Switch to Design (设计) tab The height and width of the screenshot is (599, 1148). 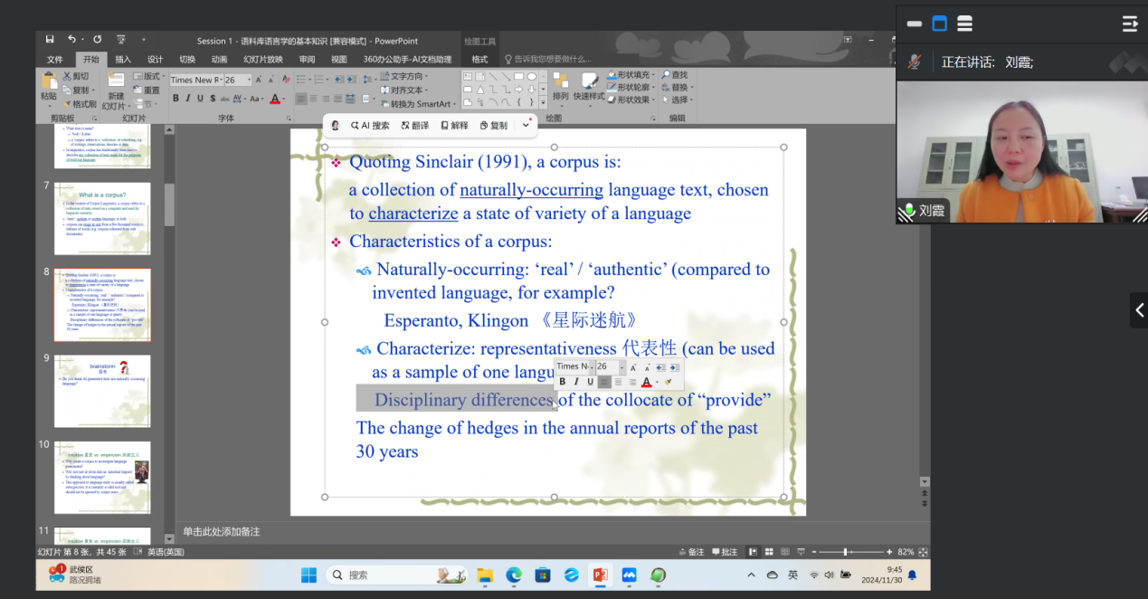[x=155, y=60]
